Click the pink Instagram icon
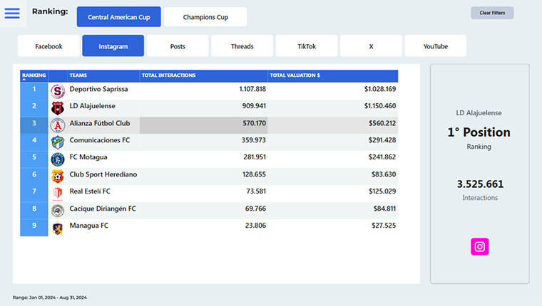 (480, 247)
